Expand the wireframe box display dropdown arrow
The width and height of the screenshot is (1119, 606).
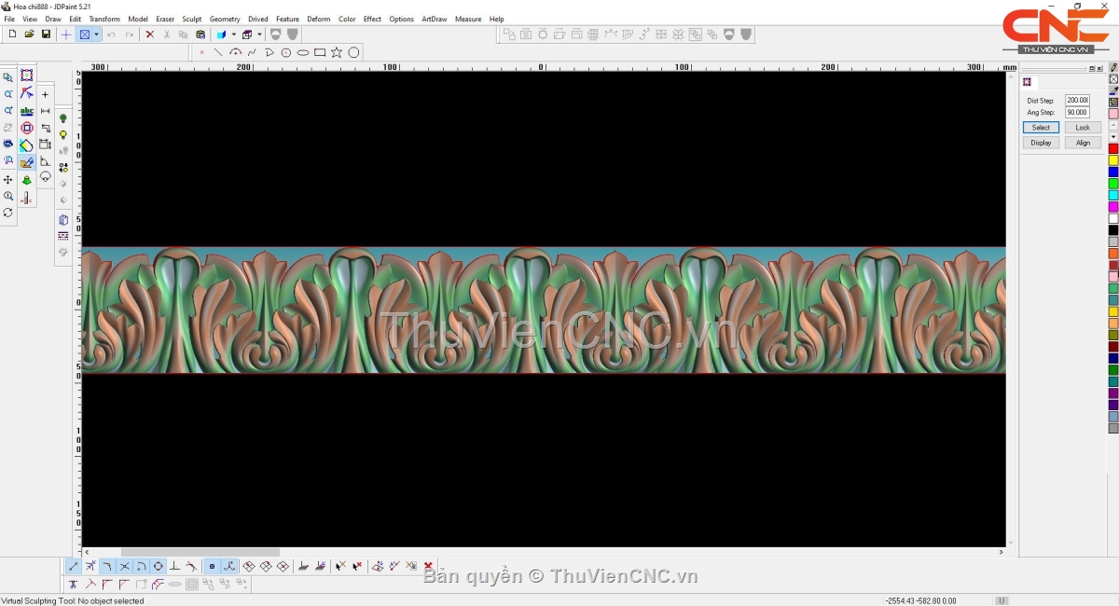coord(259,34)
